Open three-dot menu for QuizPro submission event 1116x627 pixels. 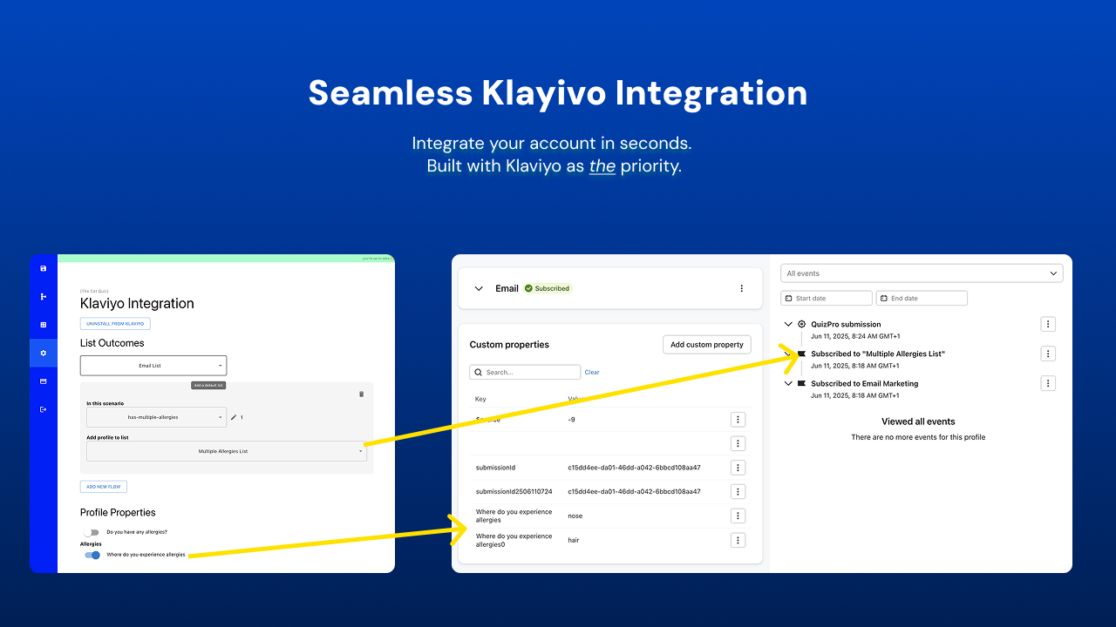click(x=1048, y=324)
